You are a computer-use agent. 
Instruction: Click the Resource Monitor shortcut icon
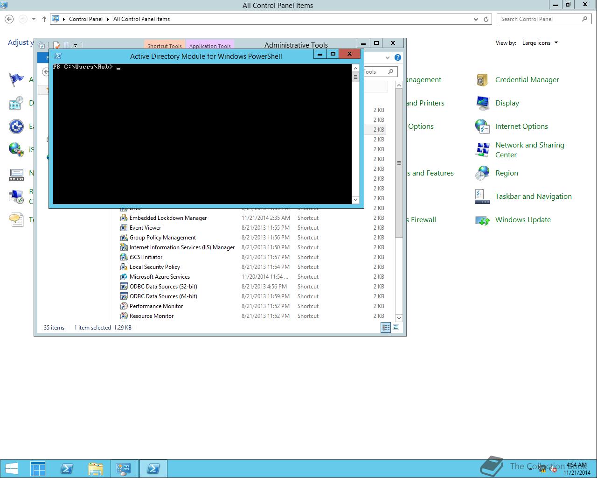(x=124, y=316)
